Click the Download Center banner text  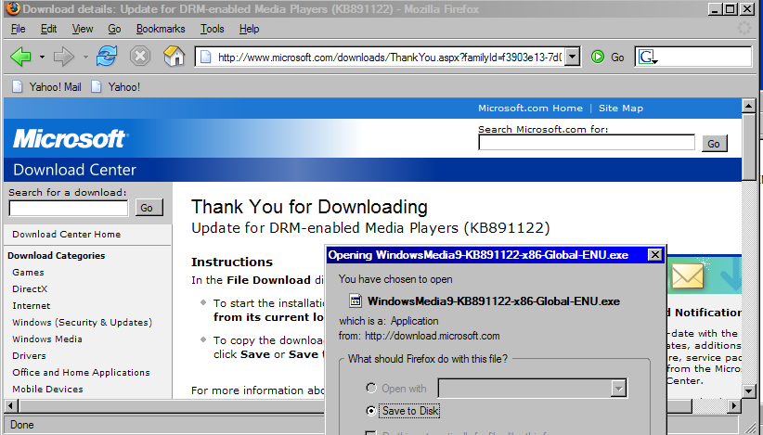[74, 170]
